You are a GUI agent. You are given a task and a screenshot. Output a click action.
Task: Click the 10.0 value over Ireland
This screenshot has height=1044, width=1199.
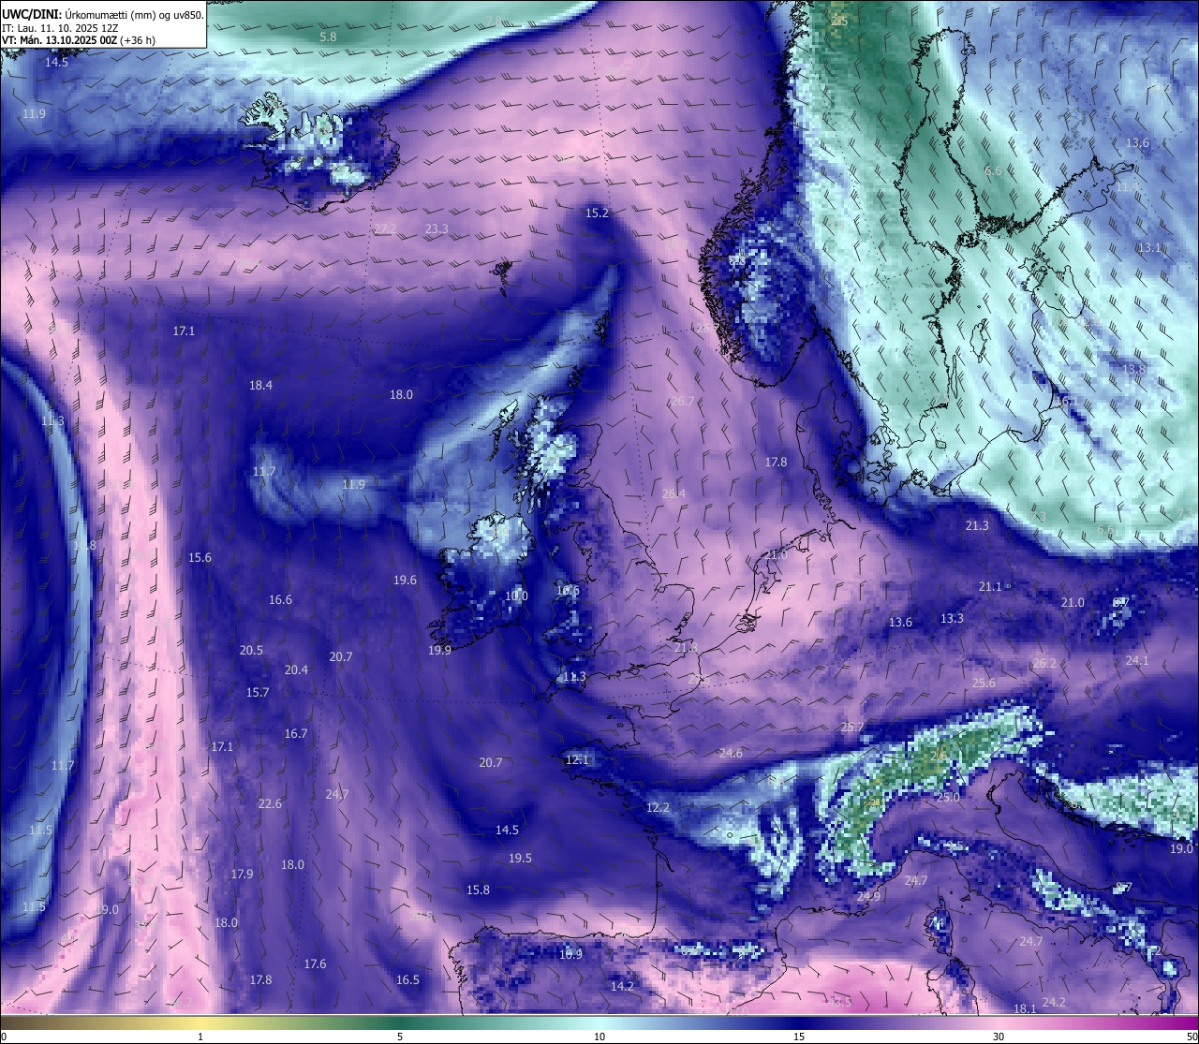point(516,596)
